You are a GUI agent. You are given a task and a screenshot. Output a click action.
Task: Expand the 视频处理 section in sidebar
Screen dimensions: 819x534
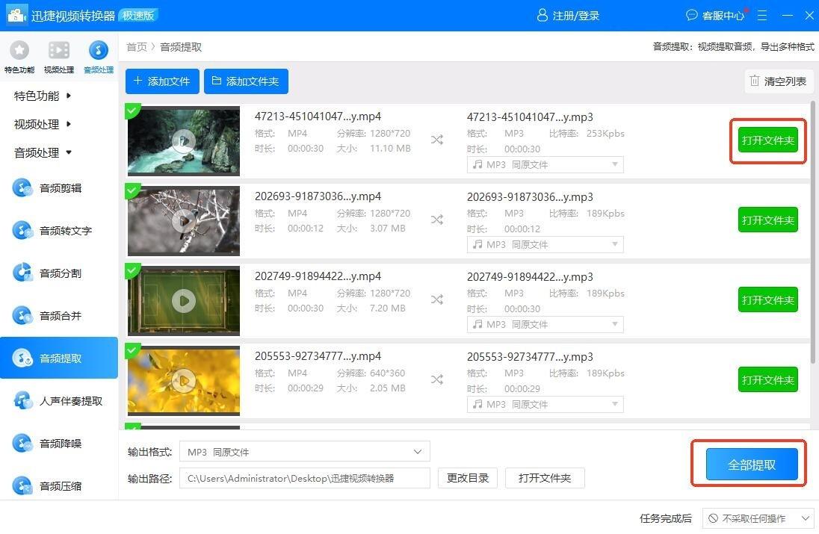point(43,124)
